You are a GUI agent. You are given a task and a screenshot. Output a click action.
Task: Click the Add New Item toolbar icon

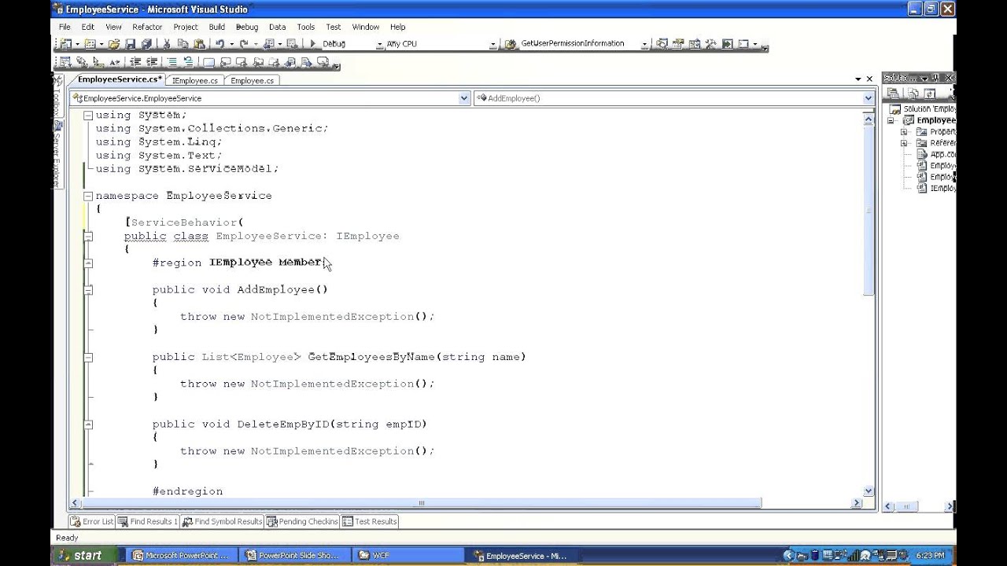(90, 44)
